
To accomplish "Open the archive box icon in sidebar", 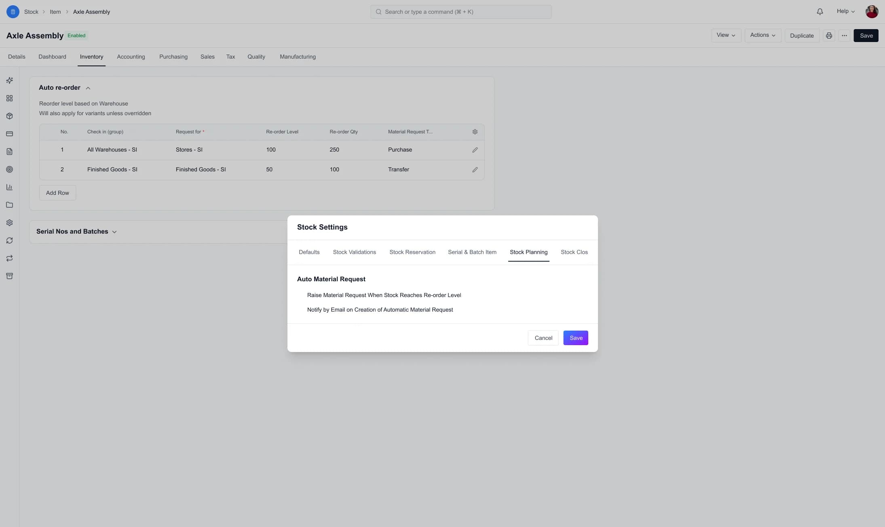I will [x=10, y=276].
